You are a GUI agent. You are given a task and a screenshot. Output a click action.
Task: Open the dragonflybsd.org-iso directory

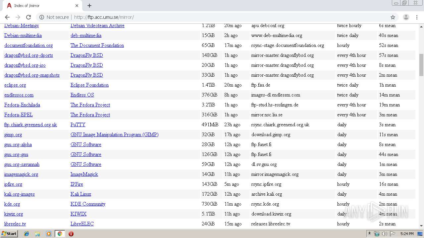click(x=25, y=65)
